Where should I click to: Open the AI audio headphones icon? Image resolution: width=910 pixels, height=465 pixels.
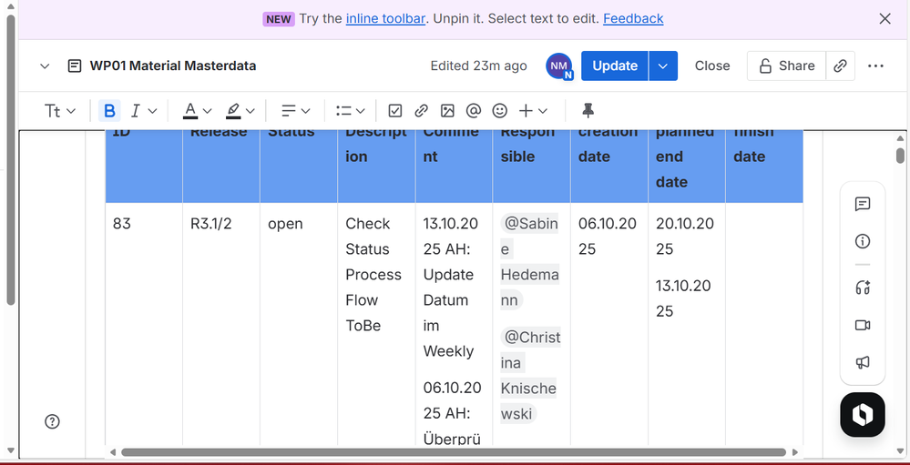point(863,287)
